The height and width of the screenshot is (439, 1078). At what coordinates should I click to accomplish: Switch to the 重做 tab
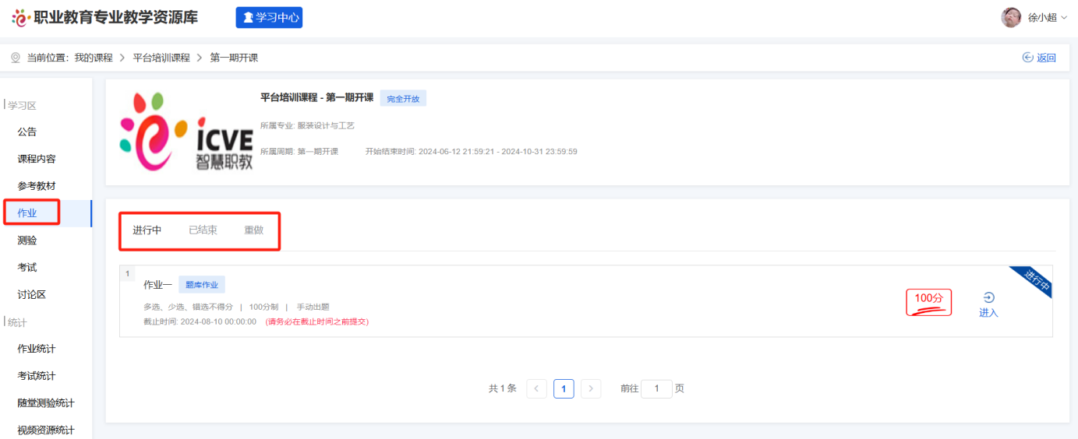tap(253, 230)
